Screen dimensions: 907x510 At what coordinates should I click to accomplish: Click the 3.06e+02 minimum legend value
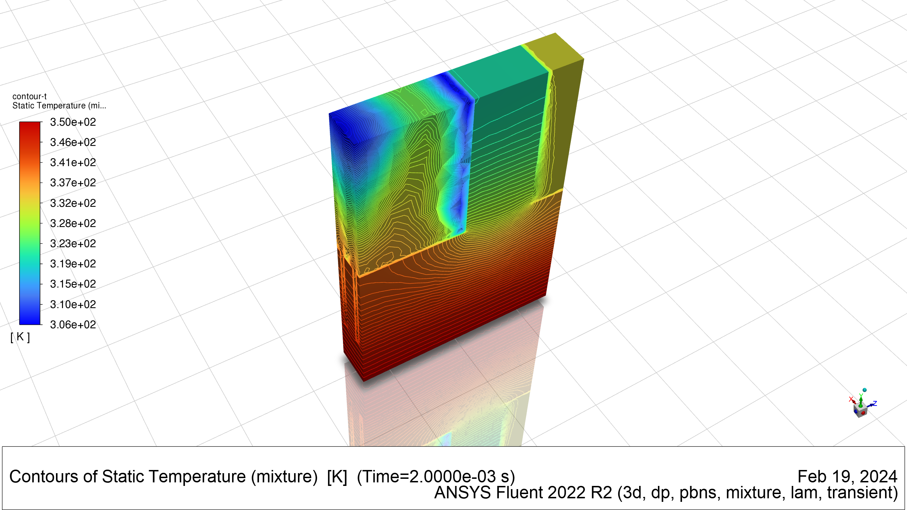pyautogui.click(x=73, y=325)
